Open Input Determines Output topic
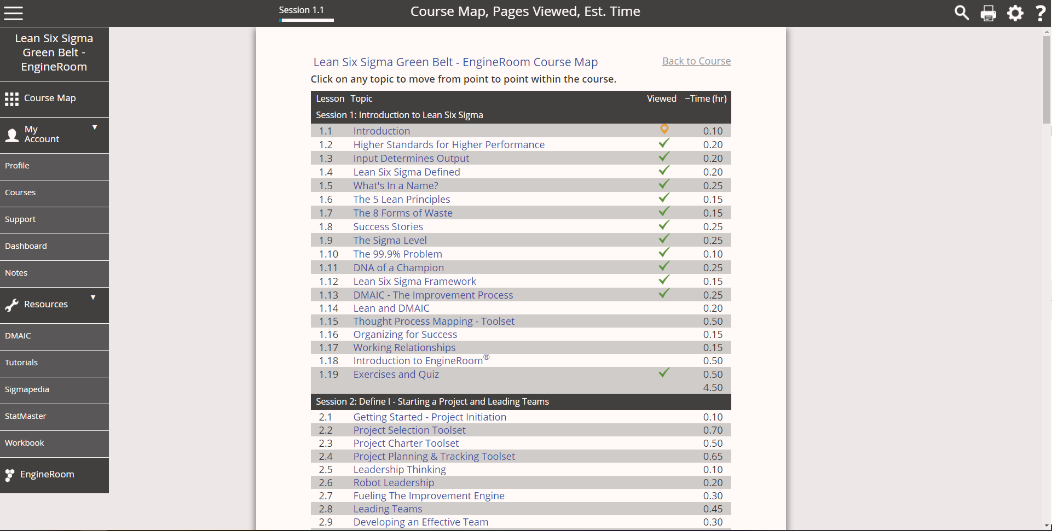The image size is (1052, 531). pyautogui.click(x=411, y=159)
